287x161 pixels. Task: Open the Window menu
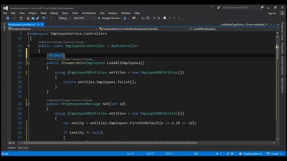126,13
